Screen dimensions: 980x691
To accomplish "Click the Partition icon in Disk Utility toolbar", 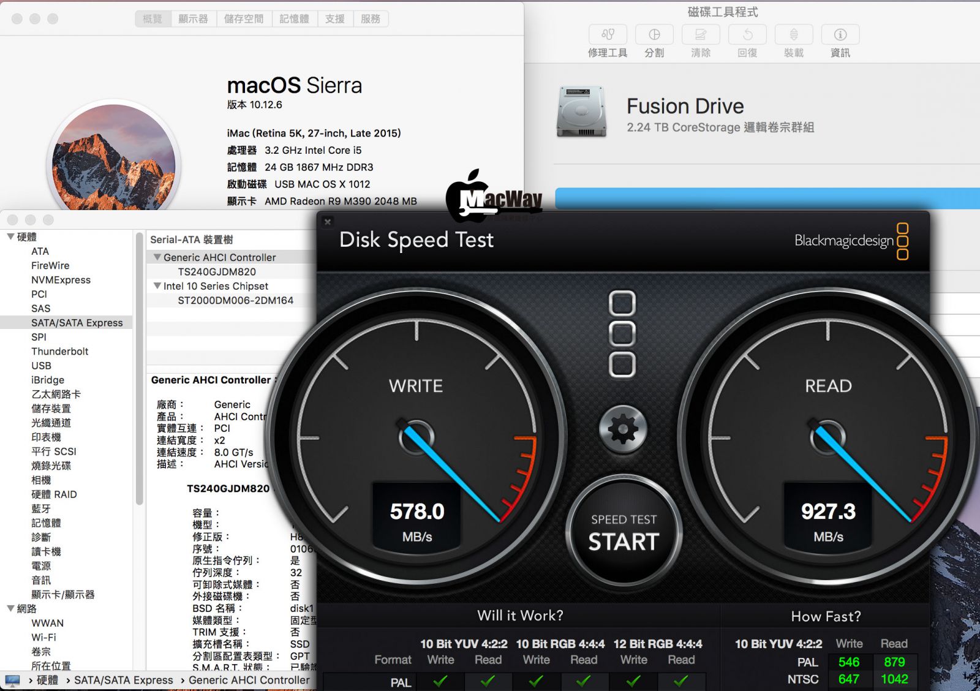I will tap(654, 34).
